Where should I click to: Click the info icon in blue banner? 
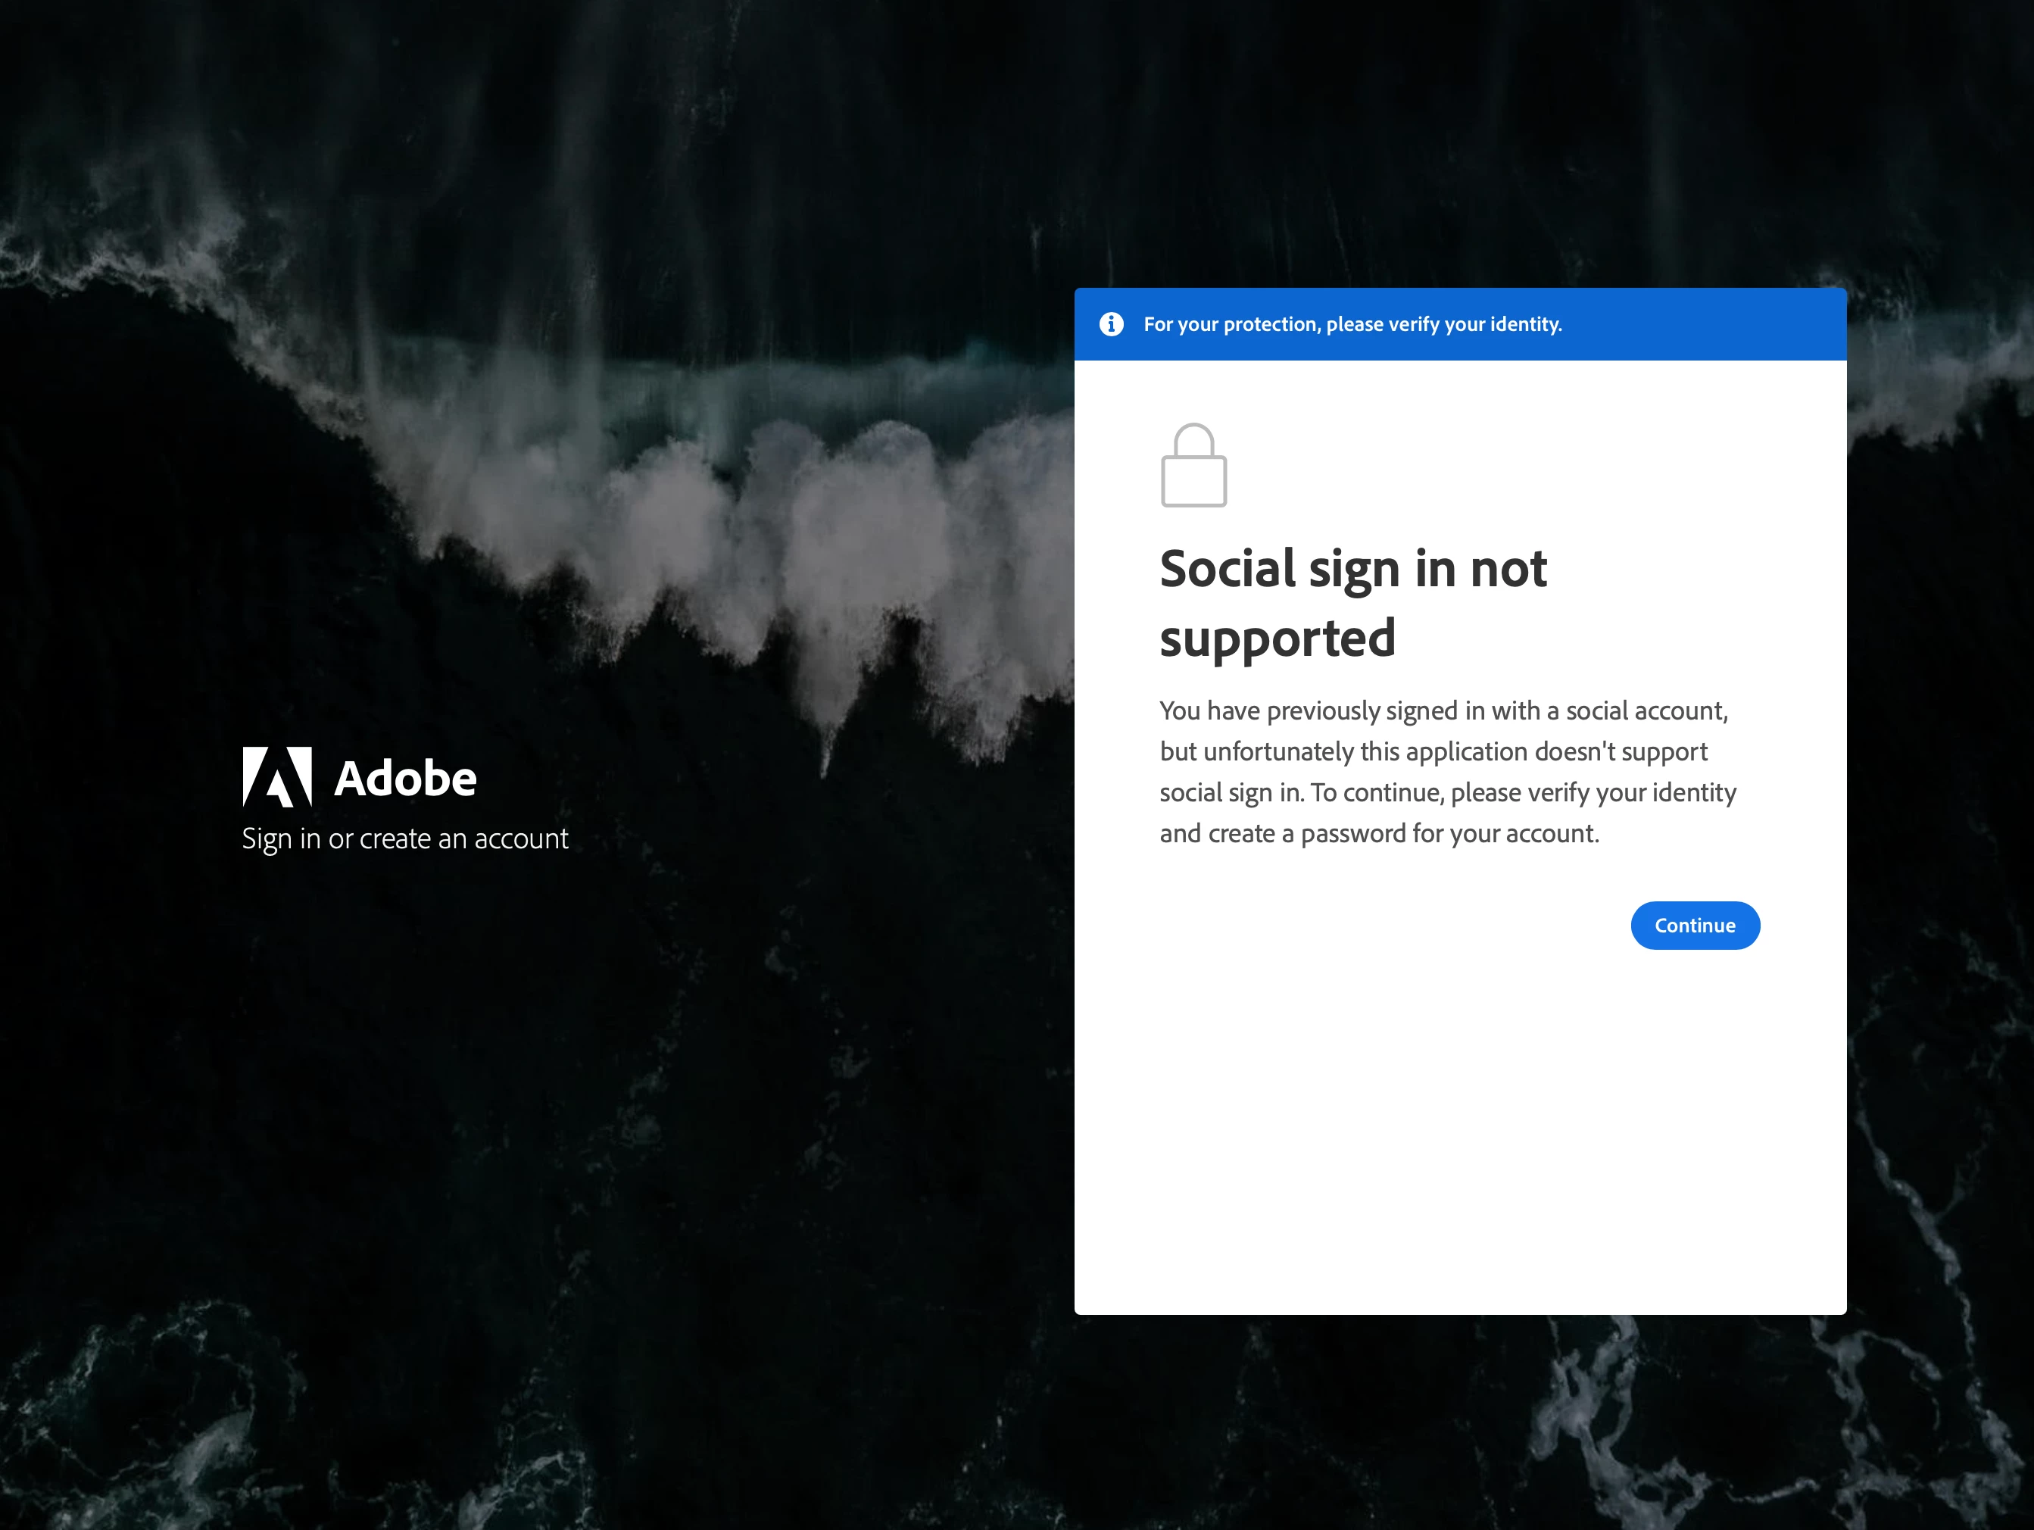(1111, 323)
